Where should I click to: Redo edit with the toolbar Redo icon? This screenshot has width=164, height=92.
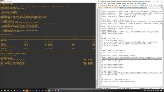tap(121, 5)
